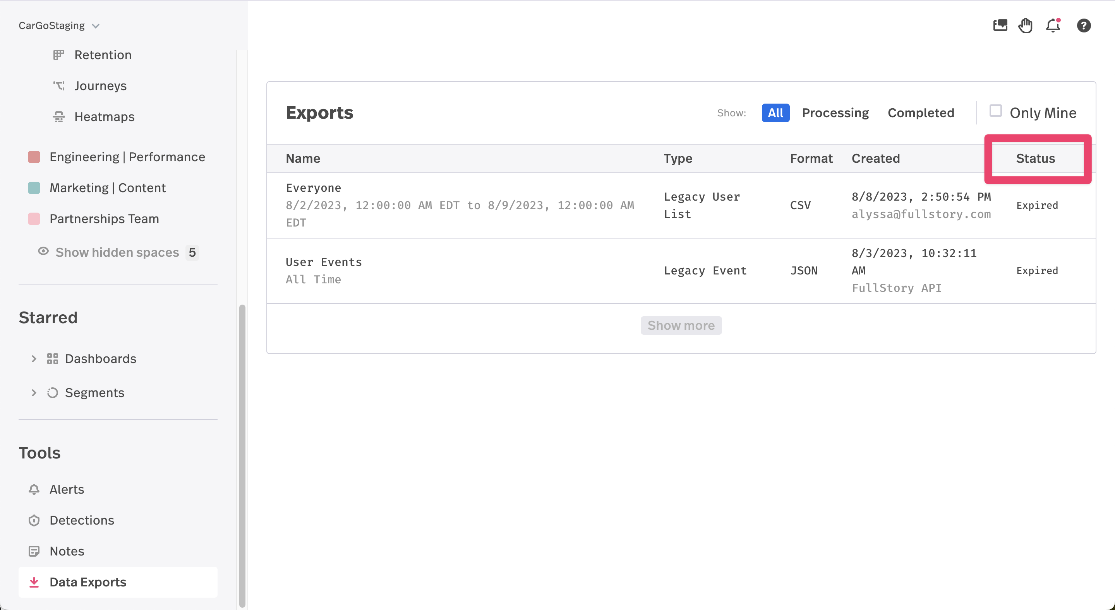1115x610 pixels.
Task: Open the Data Exports tool link
Action: click(87, 582)
